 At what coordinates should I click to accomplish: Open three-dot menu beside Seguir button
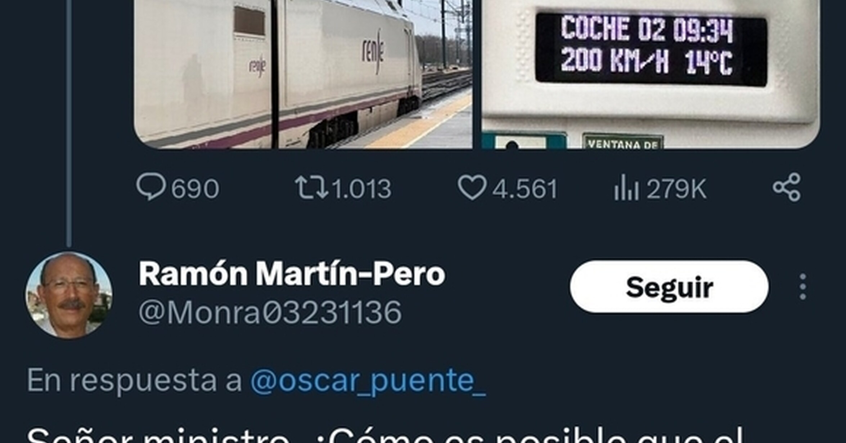point(802,287)
